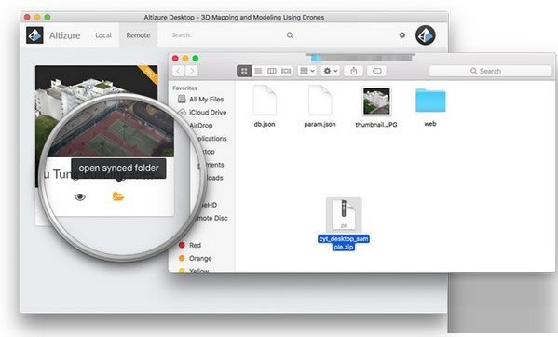The height and width of the screenshot is (337, 558).
Task: Switch Finder to list view
Action: pos(258,71)
